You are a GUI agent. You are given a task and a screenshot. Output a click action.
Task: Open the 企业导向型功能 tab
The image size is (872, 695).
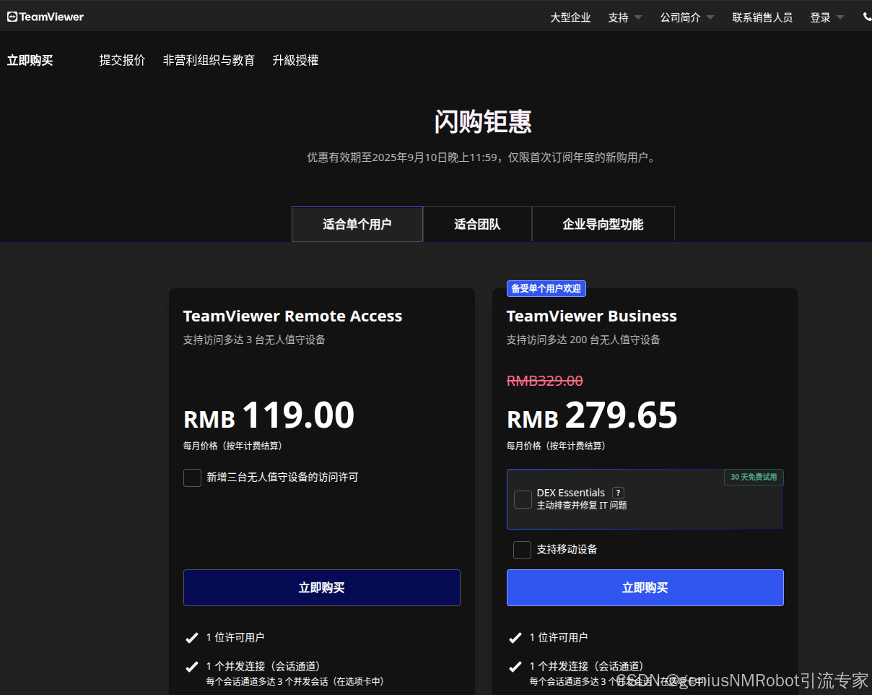[603, 224]
